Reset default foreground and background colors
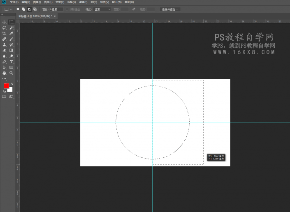Image resolution: width=290 pixels, height=212 pixels. (x=5, y=91)
